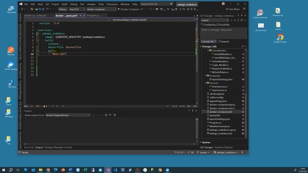Close the docker-compose.yml editor tab
The width and height of the screenshot is (308, 173).
tap(84, 15)
